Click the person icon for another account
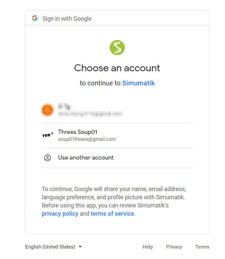The width and height of the screenshot is (225, 259). click(47, 158)
